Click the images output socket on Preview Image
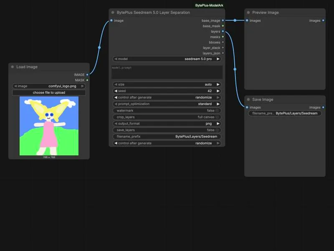 [323, 20]
